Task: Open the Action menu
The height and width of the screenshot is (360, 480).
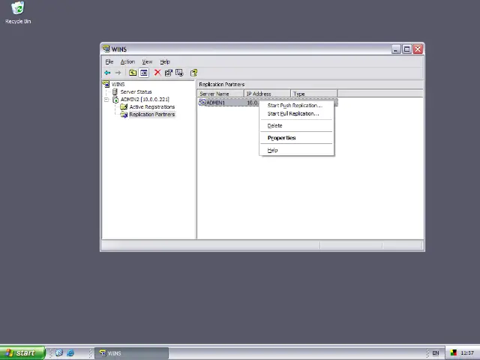Action: [127, 61]
